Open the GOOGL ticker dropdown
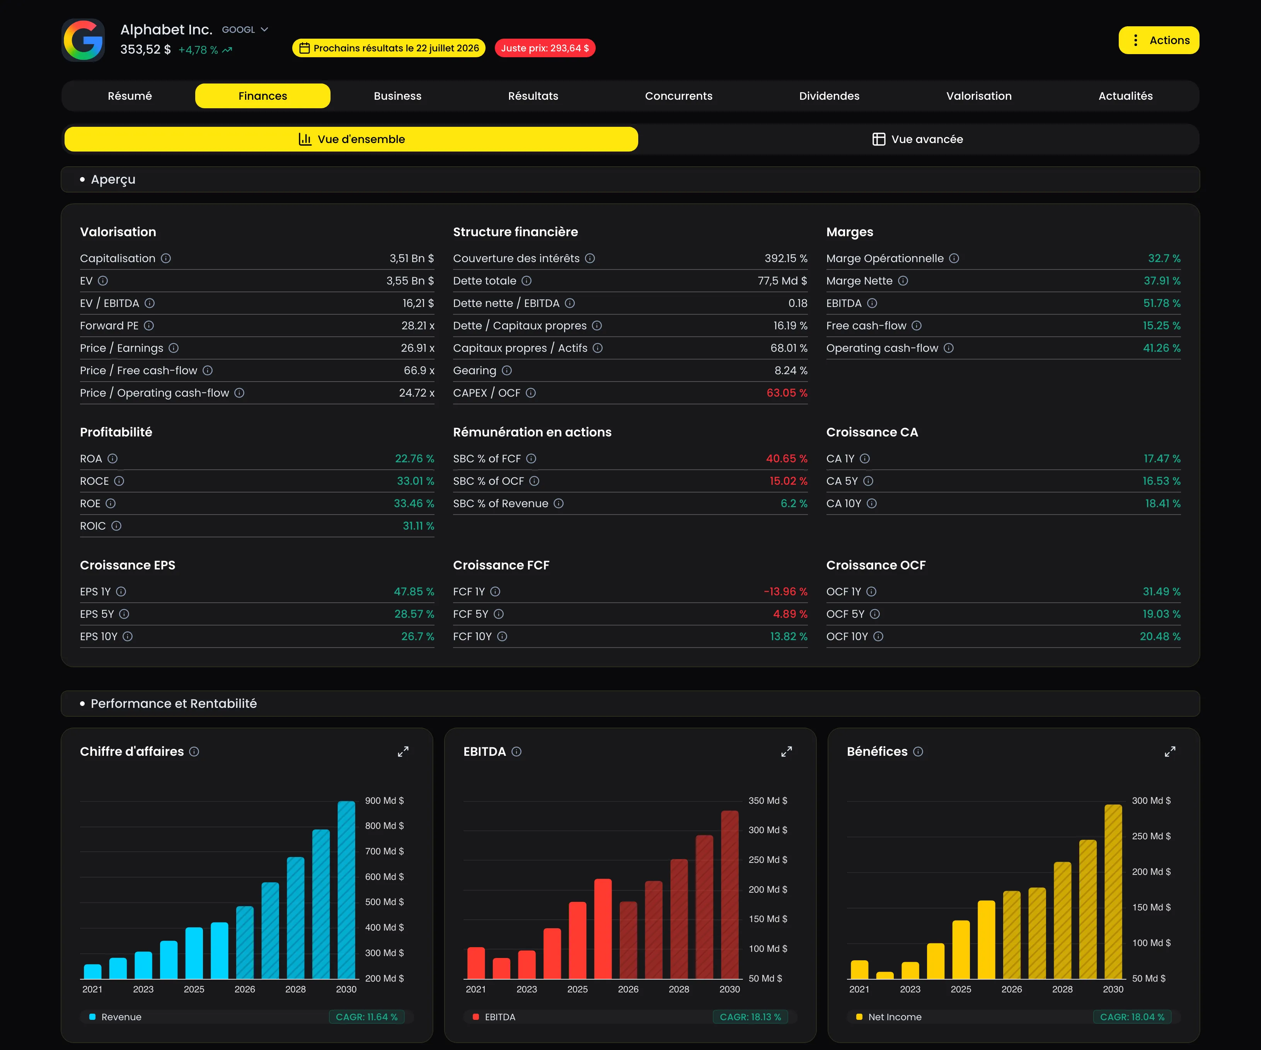The image size is (1261, 1050). [x=245, y=29]
